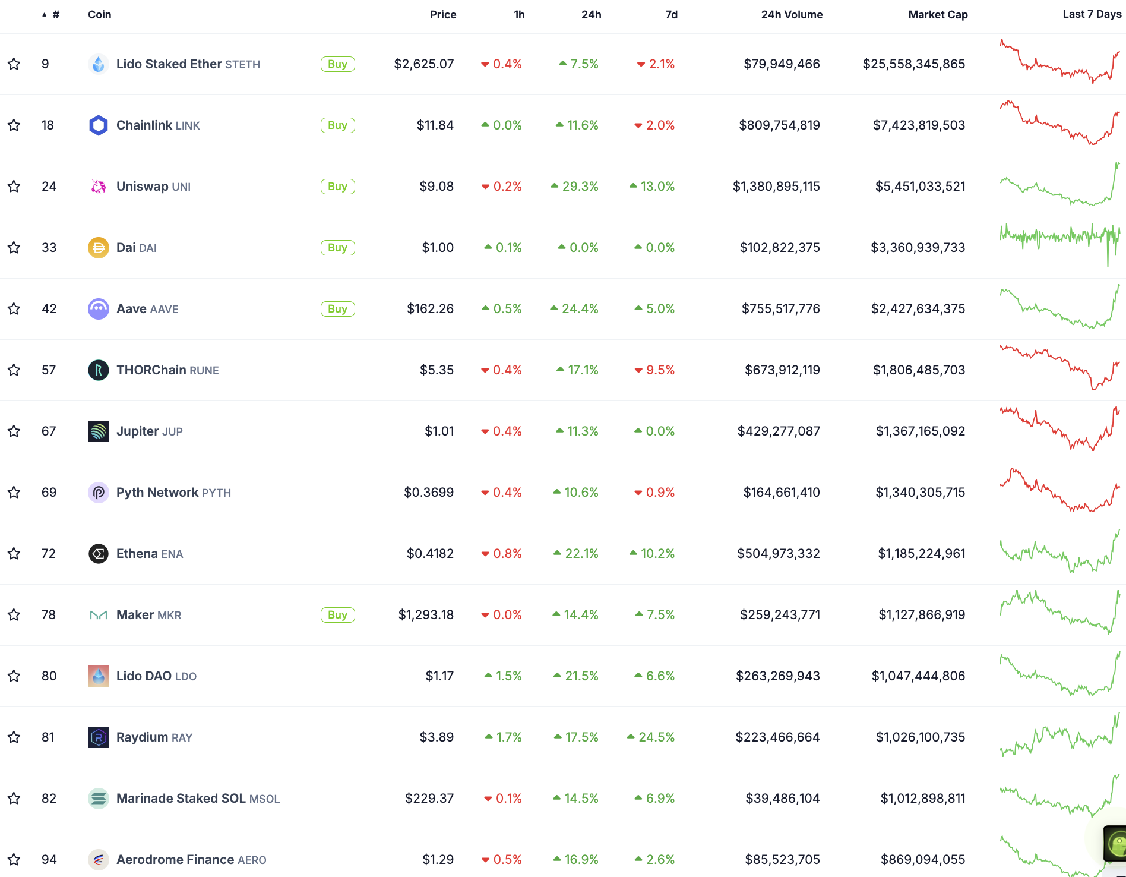
Task: Click the floating green widget at bottom right
Action: [1115, 843]
